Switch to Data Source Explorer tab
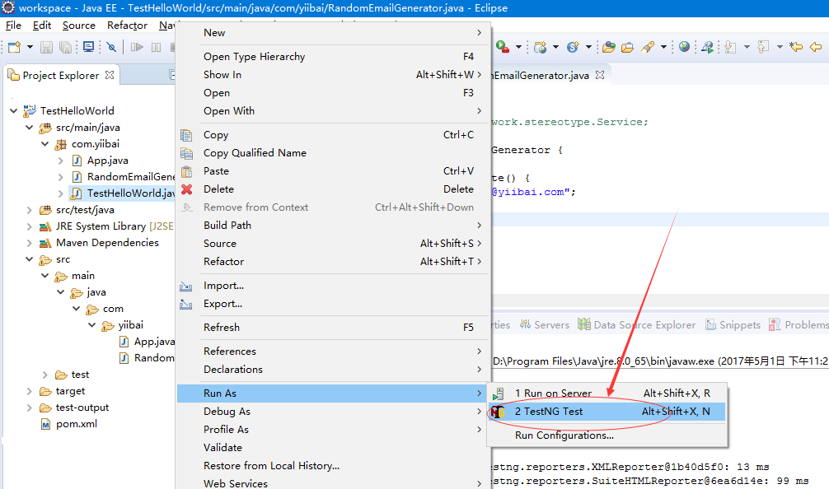 [x=636, y=325]
